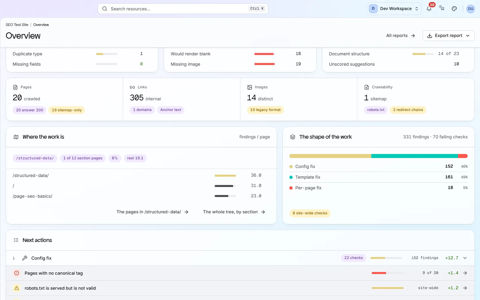Click the 20 answer 200 tag
This screenshot has height=300, width=480.
tap(30, 110)
